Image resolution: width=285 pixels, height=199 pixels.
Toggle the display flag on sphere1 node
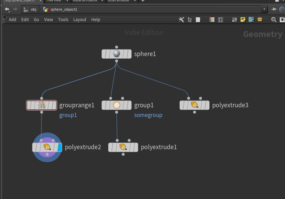(128, 54)
